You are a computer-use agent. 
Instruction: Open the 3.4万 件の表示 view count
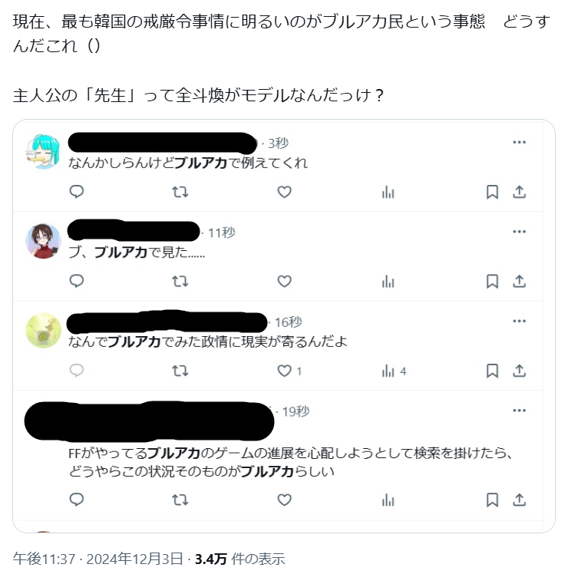(x=240, y=559)
